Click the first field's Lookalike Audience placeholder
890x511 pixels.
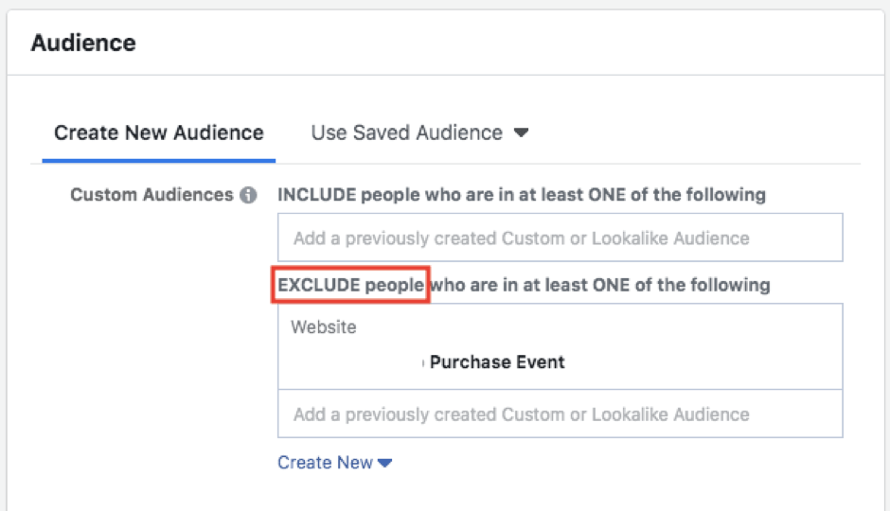point(670,238)
